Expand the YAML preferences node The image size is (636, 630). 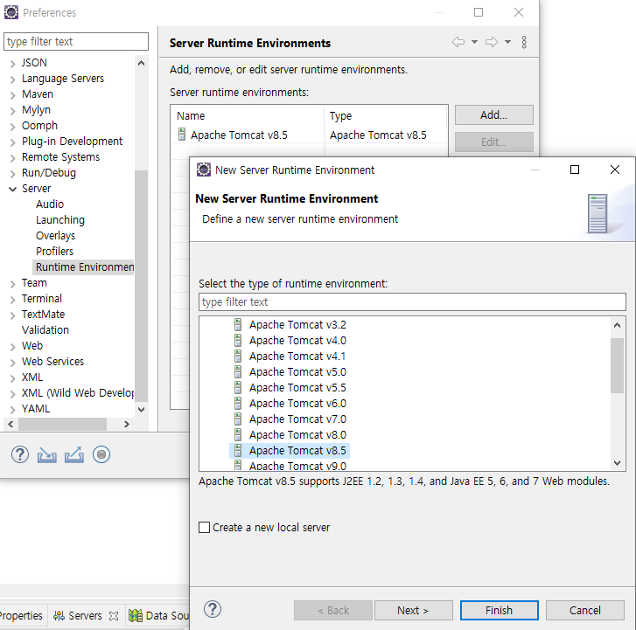[12, 410]
